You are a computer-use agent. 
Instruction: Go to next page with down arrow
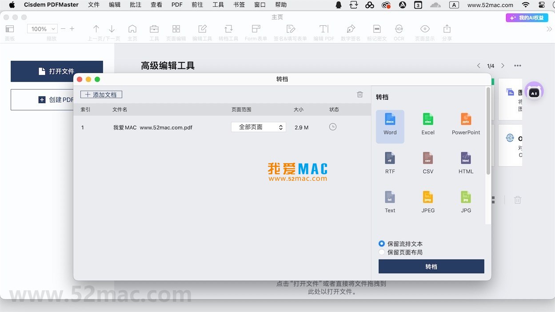pos(112,29)
